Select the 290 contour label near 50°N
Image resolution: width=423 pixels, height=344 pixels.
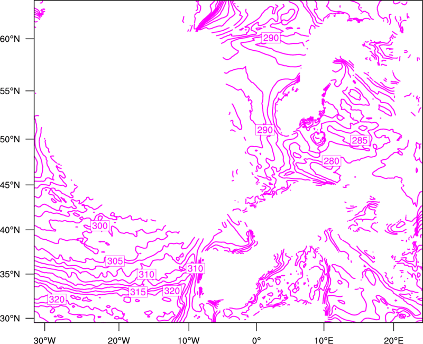point(265,130)
